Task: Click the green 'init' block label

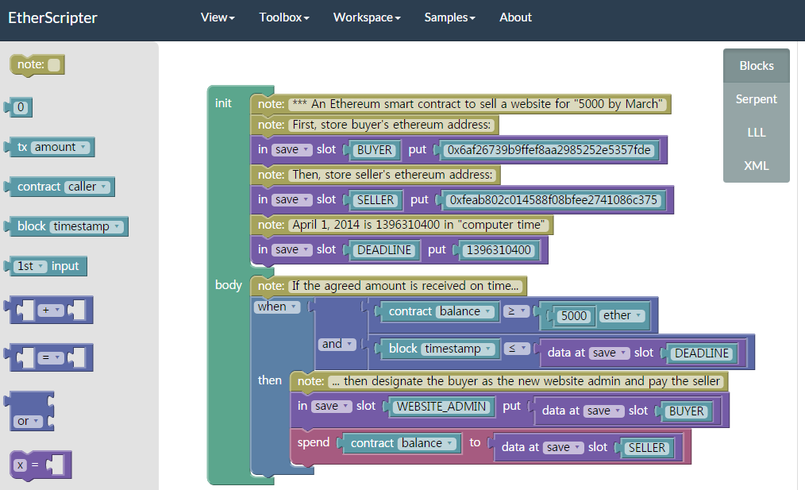Action: [x=224, y=103]
